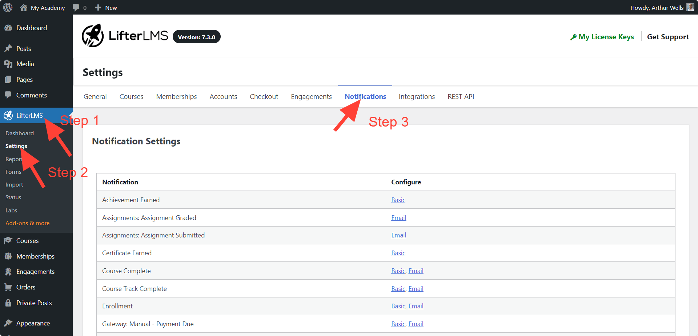Open Add-ons & more submenu item
The height and width of the screenshot is (336, 698).
pos(28,223)
